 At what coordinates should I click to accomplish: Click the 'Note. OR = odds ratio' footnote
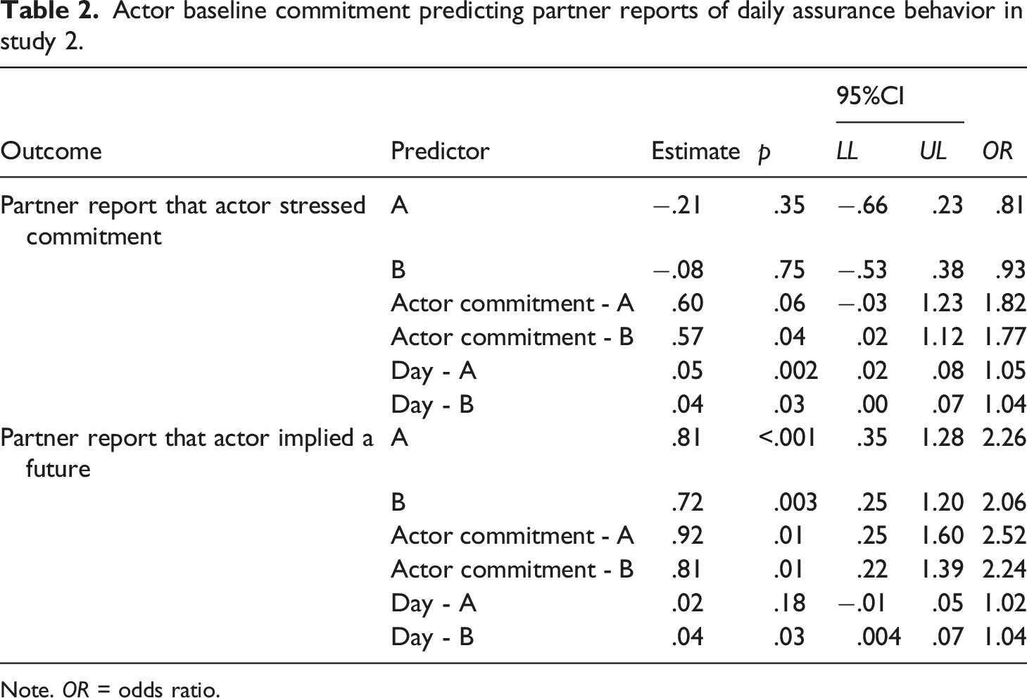coord(111,689)
